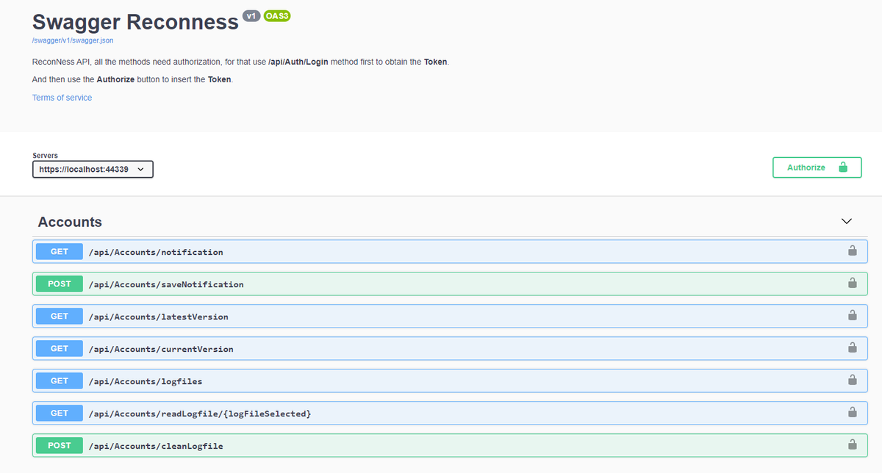Open the Servers dropdown showing https://localhost:44339
Viewport: 882px width, 473px height.
click(93, 170)
